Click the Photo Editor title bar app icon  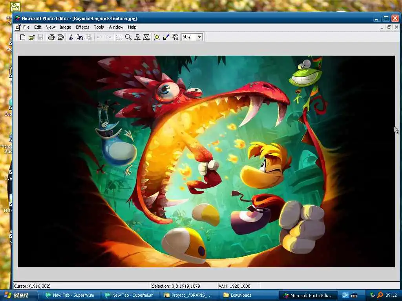[17, 18]
